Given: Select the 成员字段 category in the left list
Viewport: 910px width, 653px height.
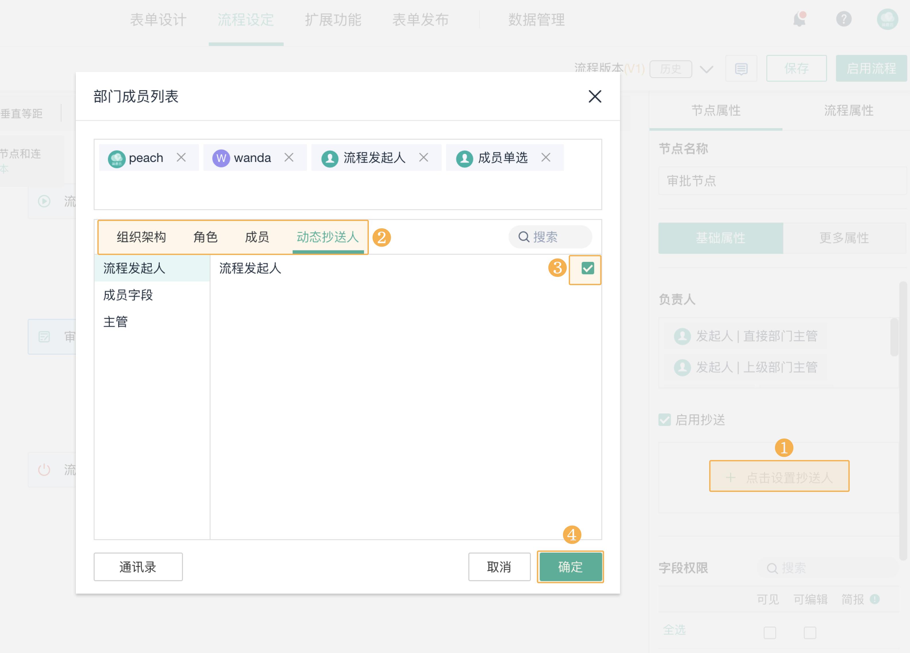Looking at the screenshot, I should point(128,295).
